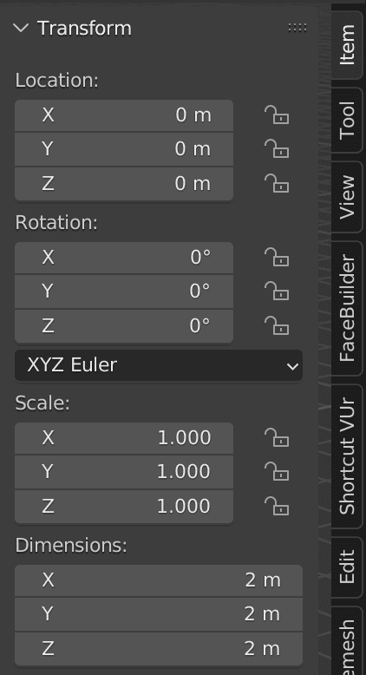Toggle lock for Location Z

click(x=276, y=184)
